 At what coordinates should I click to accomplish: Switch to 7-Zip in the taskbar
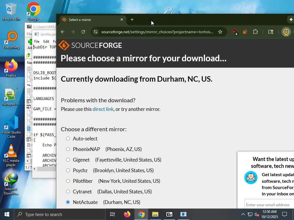(x=169, y=214)
